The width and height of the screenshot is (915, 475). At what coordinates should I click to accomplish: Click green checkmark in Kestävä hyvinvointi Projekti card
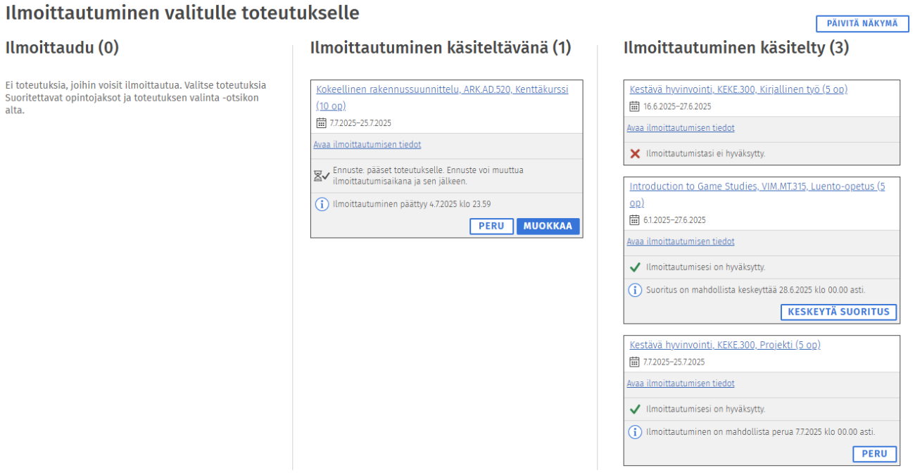point(635,410)
